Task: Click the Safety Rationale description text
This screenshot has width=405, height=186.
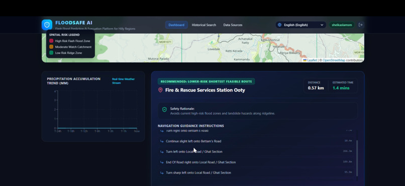Action: [223, 114]
